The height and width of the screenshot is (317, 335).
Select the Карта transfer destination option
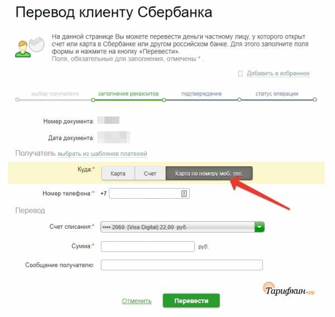(x=118, y=174)
